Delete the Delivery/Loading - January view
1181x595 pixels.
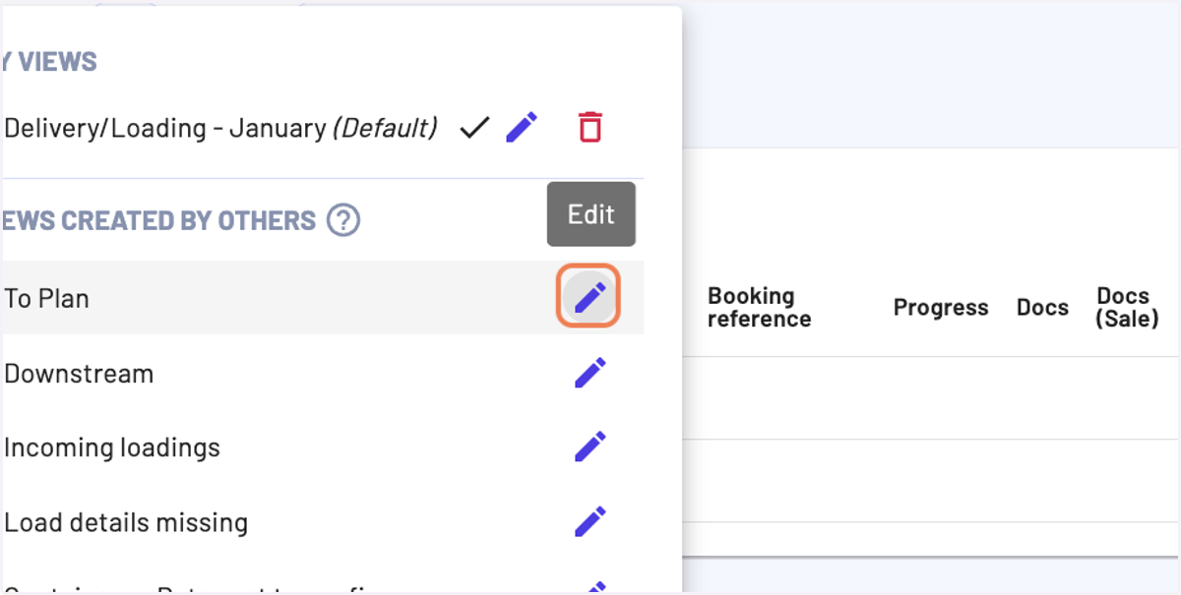coord(590,127)
